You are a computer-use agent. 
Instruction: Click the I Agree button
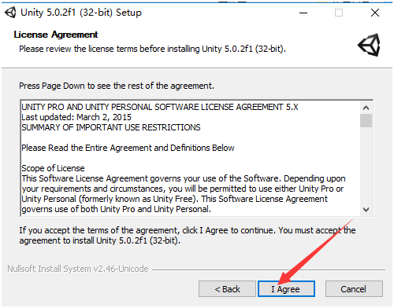tap(286, 289)
